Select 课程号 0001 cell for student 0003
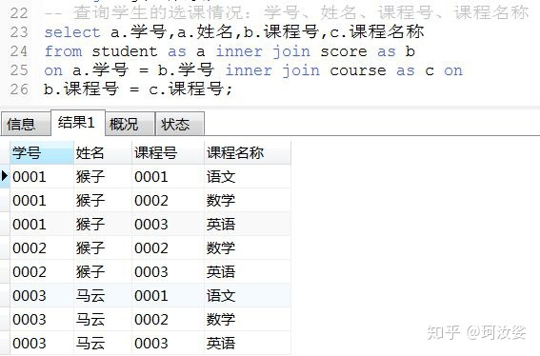540x356 pixels. [168, 295]
